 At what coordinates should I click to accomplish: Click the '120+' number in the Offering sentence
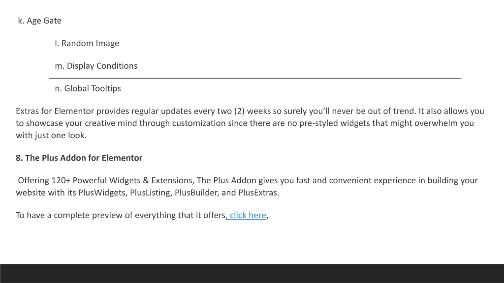(61, 181)
